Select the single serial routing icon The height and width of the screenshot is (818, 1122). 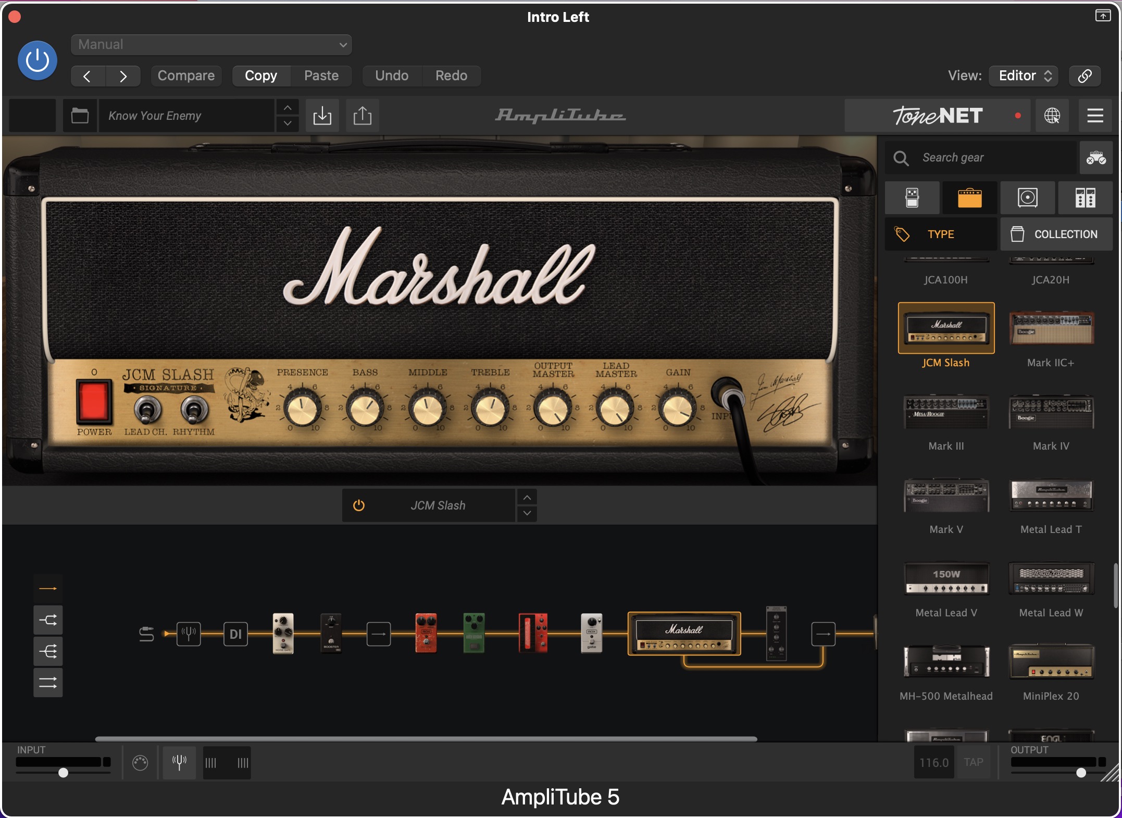(48, 589)
